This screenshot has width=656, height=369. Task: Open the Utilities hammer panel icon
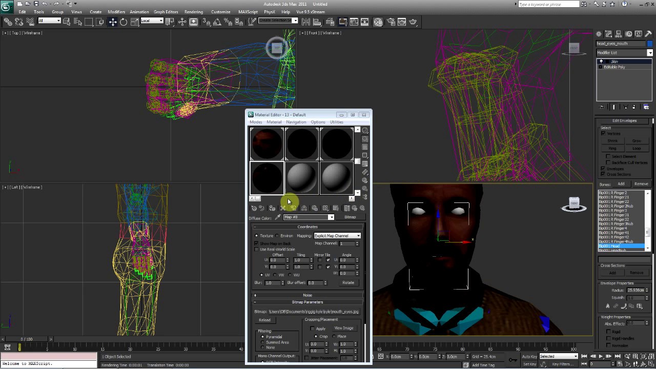[x=648, y=34]
